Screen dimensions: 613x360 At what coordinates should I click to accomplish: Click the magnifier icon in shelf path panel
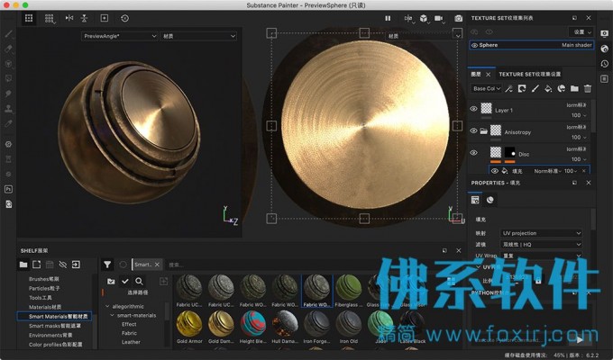coord(139,281)
